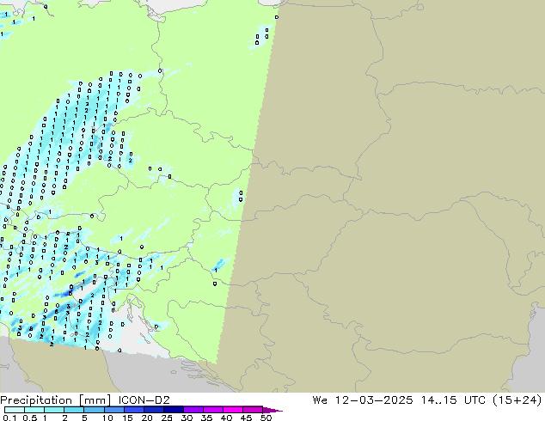Click the '(15+24)' forecast run label
545x421 pixels.
click(517, 400)
